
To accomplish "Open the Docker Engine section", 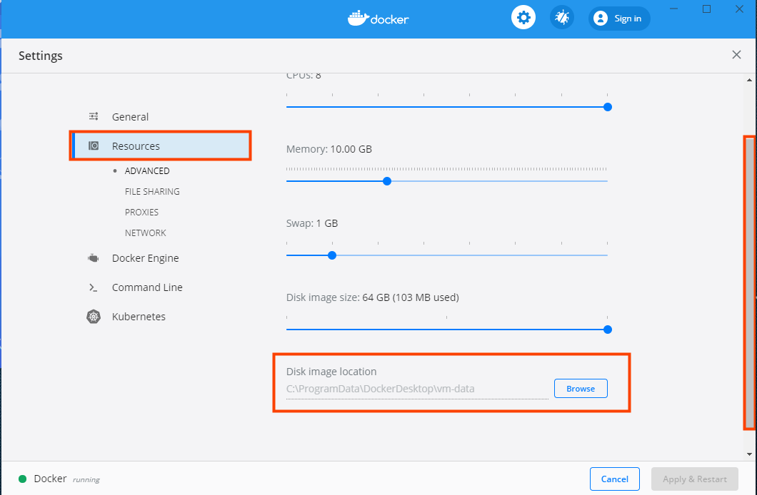I will (x=145, y=258).
